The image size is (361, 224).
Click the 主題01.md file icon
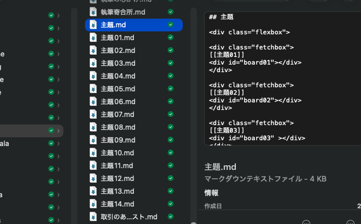(x=93, y=38)
